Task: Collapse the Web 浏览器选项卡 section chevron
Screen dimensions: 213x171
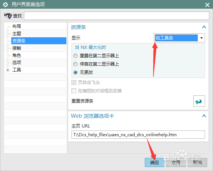Action: [x=204, y=116]
